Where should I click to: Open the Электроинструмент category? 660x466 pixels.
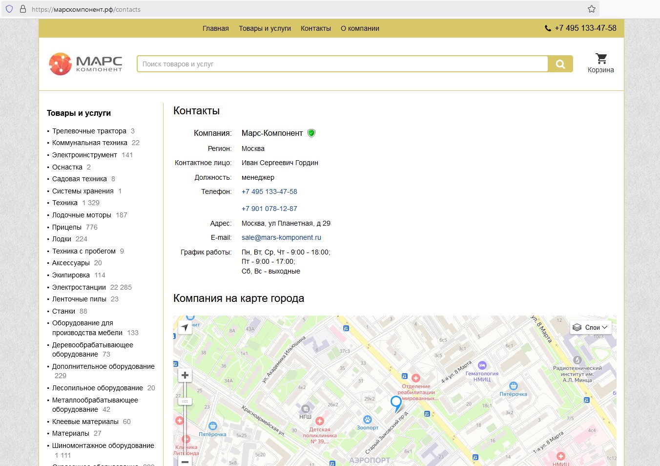tap(84, 155)
